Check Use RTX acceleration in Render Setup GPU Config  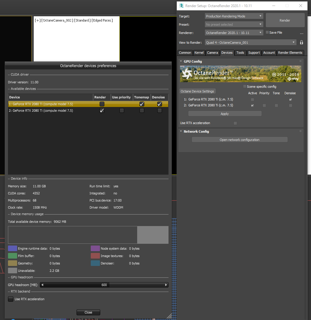235,123
